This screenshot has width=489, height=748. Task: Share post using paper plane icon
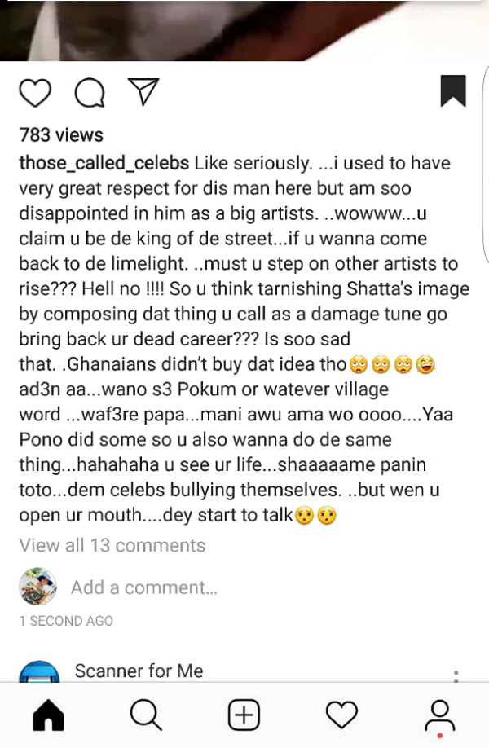tap(142, 93)
